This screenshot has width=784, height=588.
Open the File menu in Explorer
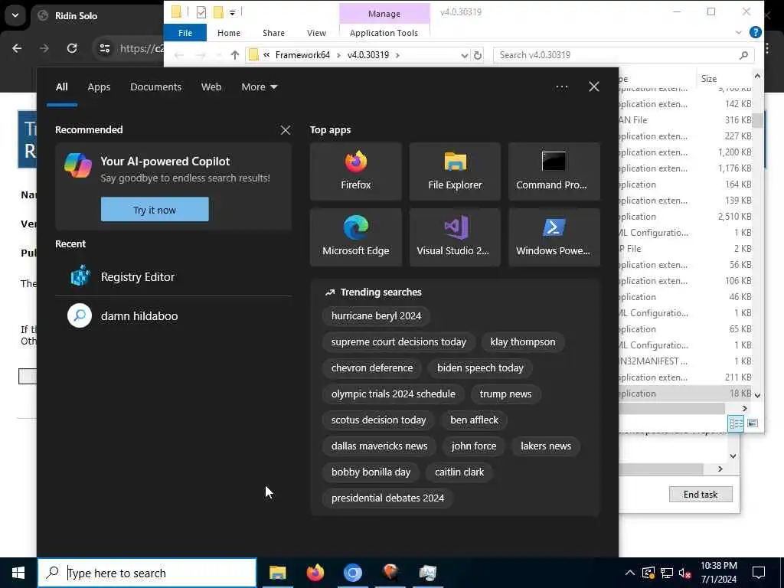point(185,32)
